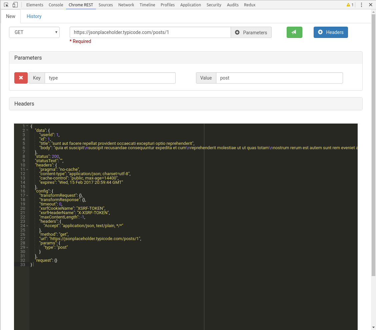
Task: Collapse the fold arrow on line 11
Action: [27, 169]
